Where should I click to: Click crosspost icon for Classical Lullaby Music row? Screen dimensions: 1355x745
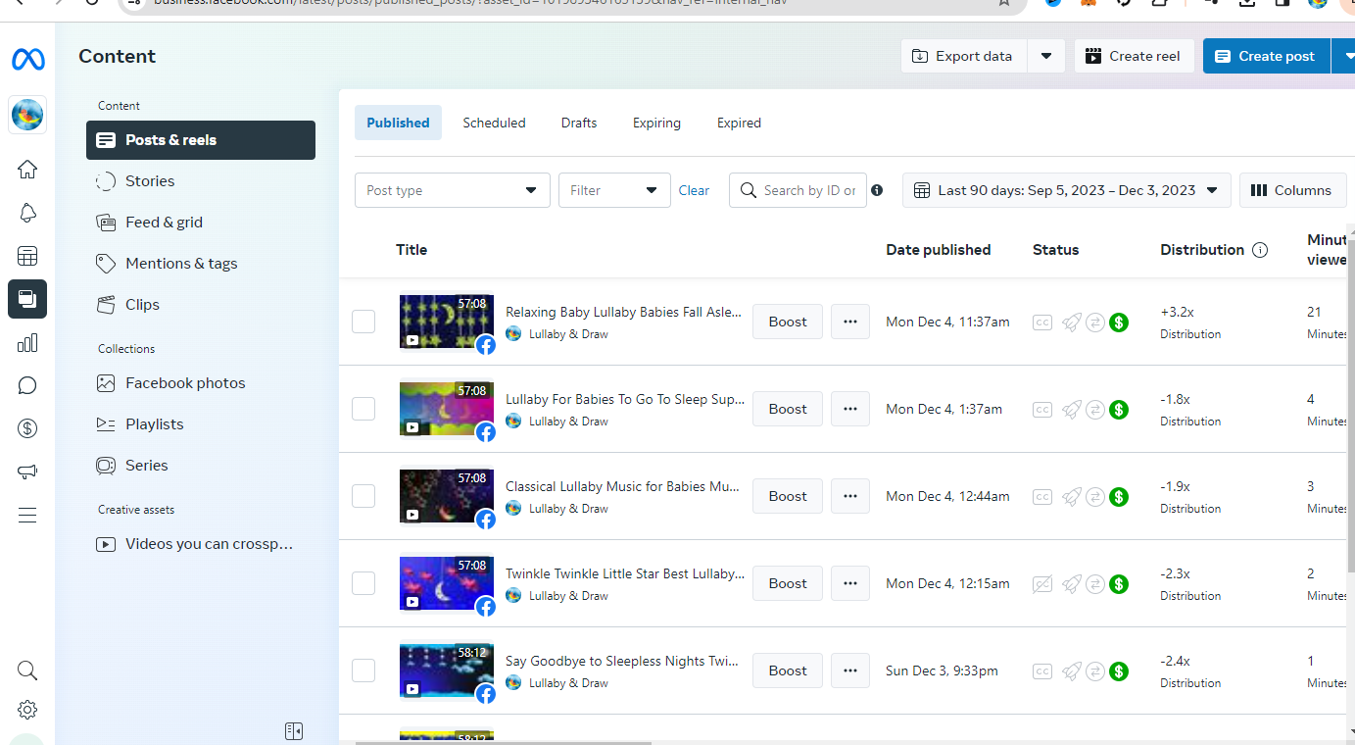(x=1096, y=496)
